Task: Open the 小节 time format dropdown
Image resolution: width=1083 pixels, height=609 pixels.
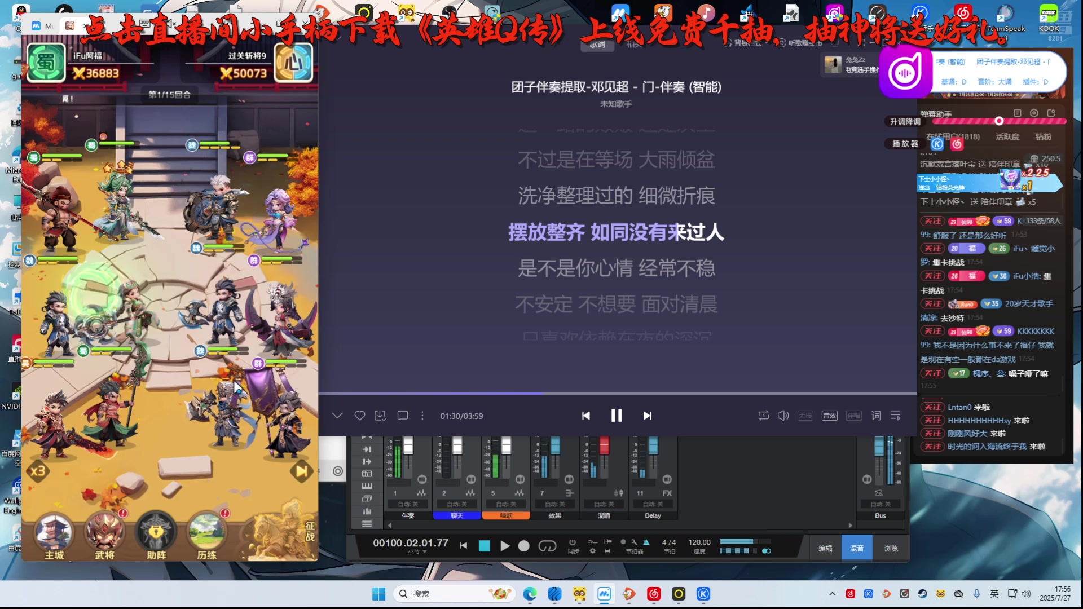Action: pos(417,552)
